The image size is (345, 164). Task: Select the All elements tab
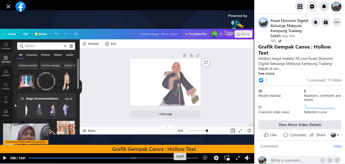[21, 55]
